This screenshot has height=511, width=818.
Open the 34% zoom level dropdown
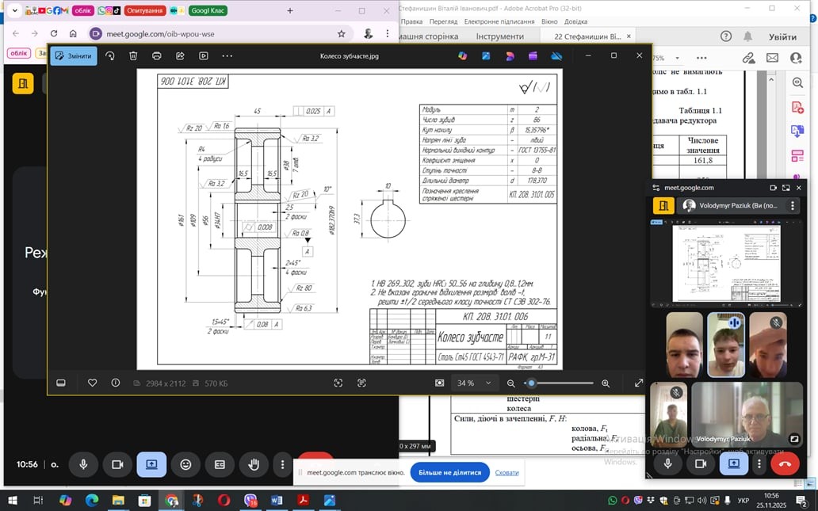488,383
